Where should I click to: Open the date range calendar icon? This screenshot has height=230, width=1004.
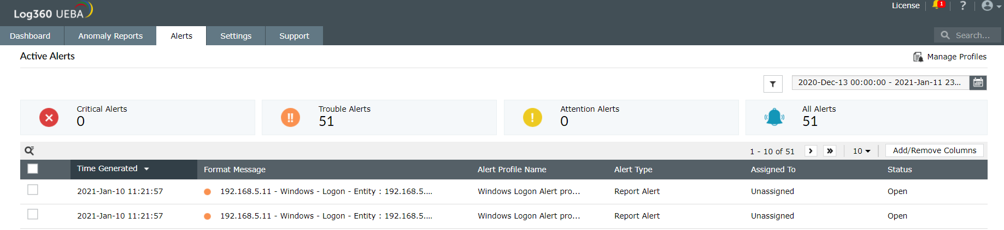(x=978, y=83)
